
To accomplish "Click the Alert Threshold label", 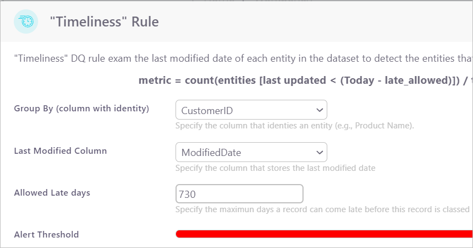I will pos(46,234).
